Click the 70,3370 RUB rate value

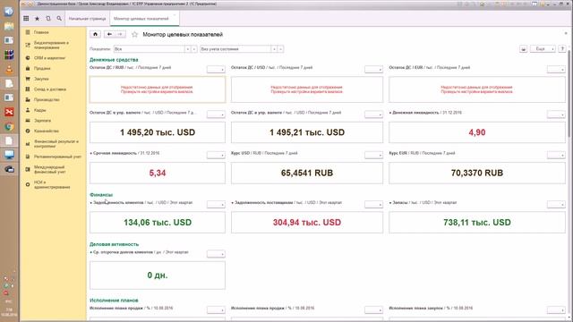pyautogui.click(x=477, y=173)
